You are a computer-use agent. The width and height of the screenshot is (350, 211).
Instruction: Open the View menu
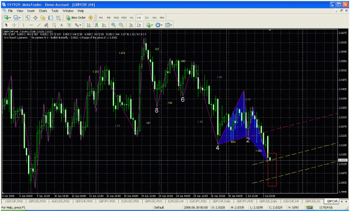pyautogui.click(x=20, y=11)
